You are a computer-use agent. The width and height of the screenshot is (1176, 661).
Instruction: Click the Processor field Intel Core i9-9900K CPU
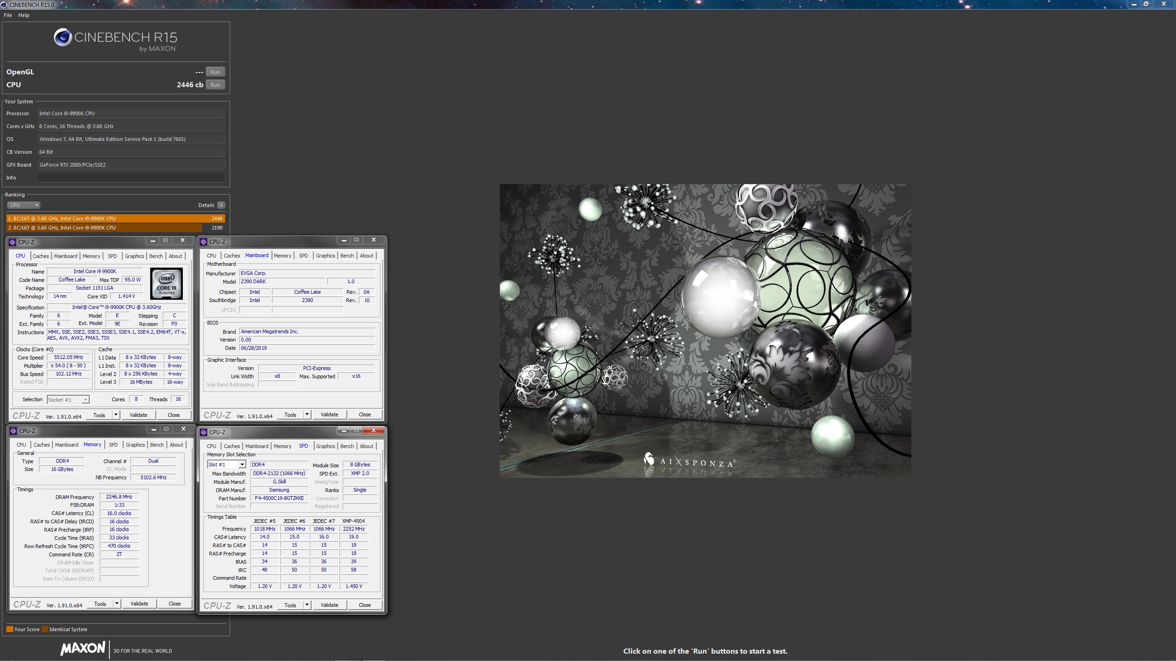coord(131,113)
